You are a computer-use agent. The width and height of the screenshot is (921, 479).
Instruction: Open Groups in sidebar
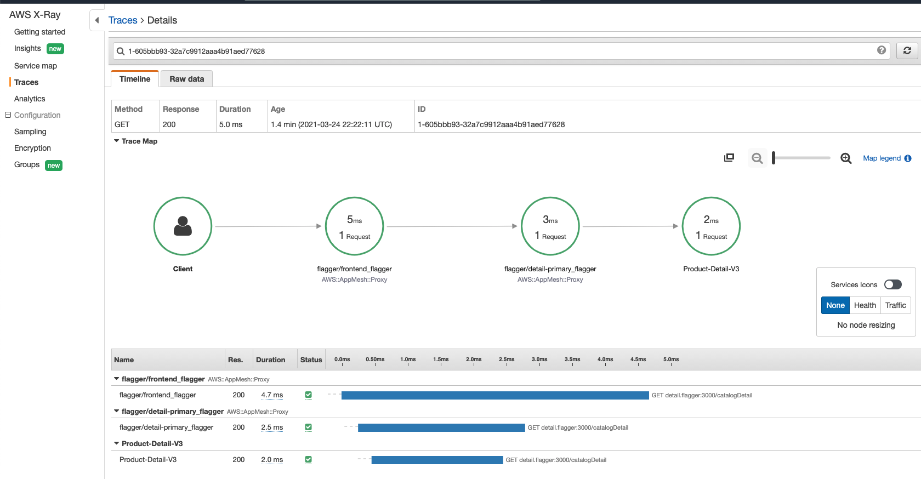tap(27, 164)
